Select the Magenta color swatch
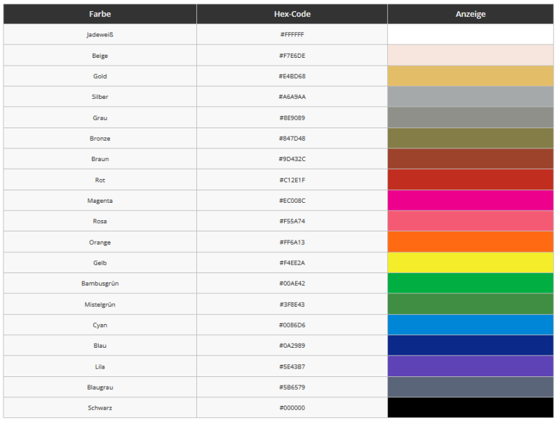This screenshot has height=423, width=557. 471,201
